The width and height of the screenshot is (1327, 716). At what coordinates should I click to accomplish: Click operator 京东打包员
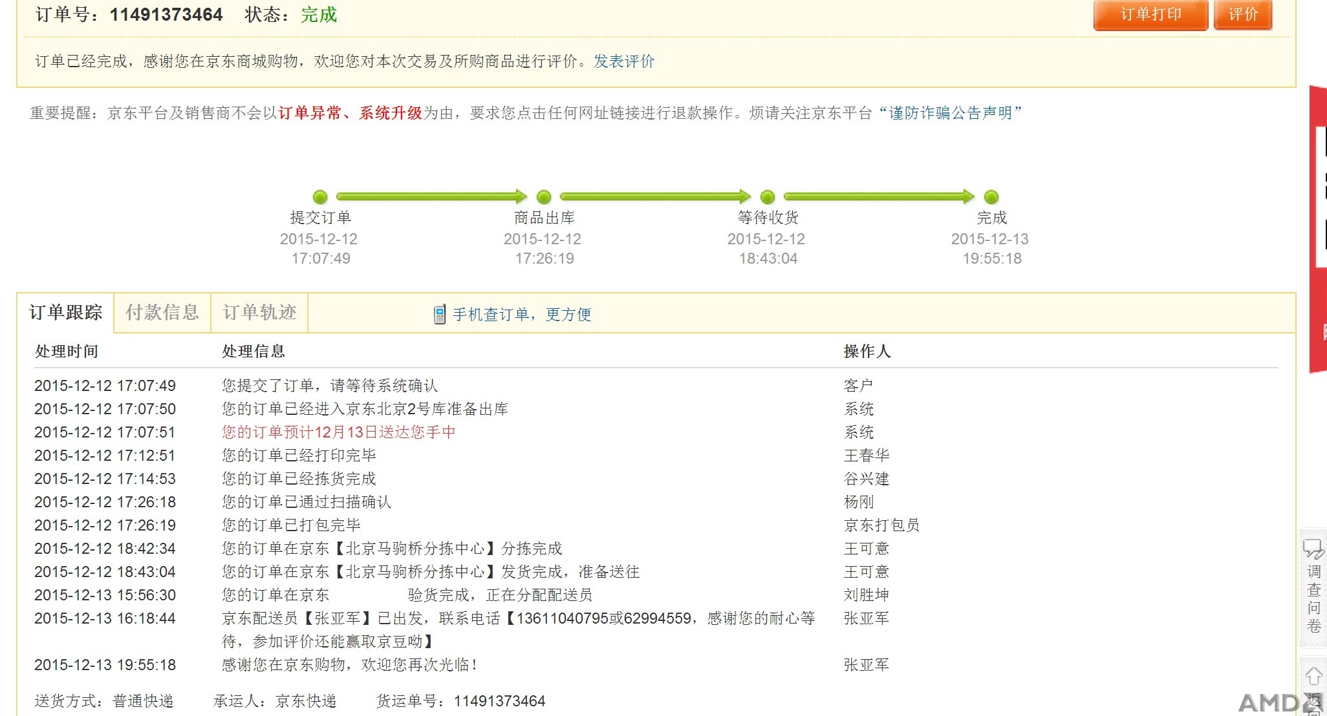click(x=881, y=525)
